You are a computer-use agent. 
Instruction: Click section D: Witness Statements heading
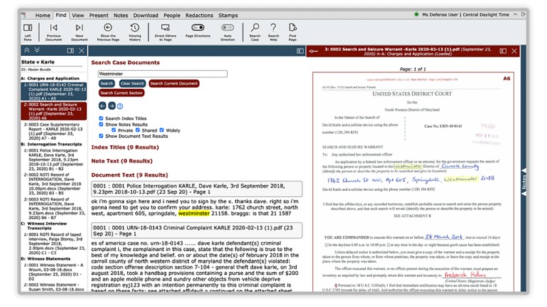pyautogui.click(x=46, y=259)
